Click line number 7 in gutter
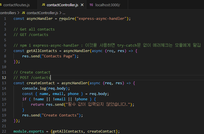 5,51
